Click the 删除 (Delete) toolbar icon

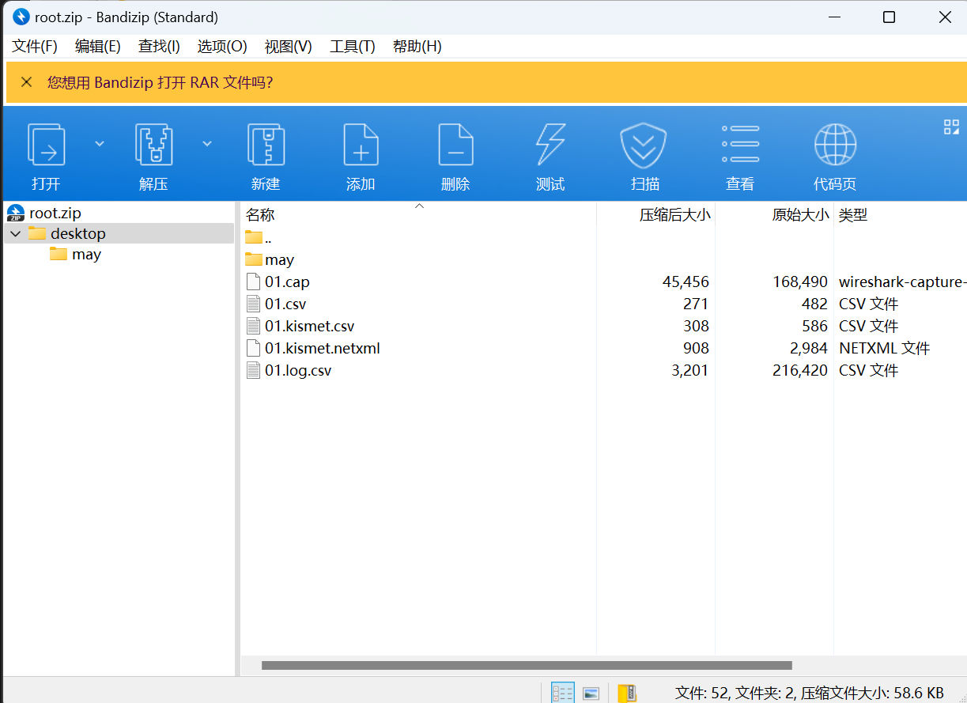[455, 145]
